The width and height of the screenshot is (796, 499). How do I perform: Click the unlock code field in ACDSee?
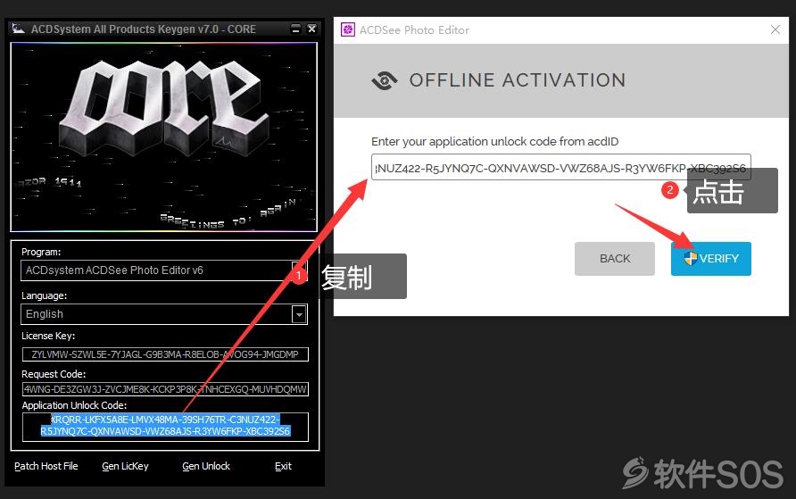(x=561, y=168)
